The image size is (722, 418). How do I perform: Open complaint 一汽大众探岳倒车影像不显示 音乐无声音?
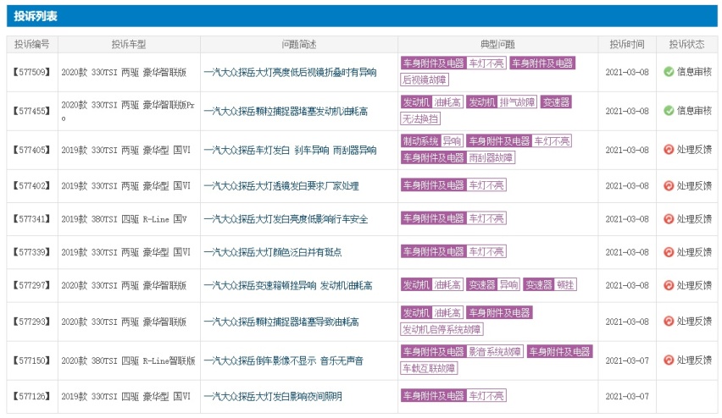point(283,361)
